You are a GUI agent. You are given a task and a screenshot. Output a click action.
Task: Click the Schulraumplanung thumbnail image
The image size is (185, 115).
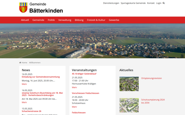coord(129,105)
